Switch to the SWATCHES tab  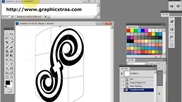pos(132,27)
